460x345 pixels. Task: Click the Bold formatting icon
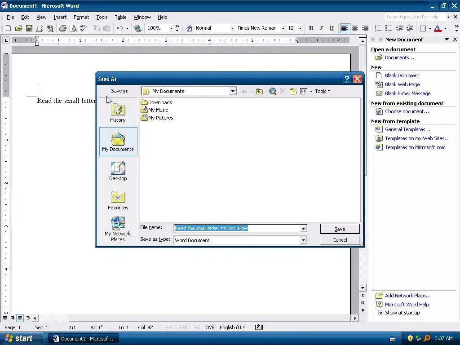(311, 28)
